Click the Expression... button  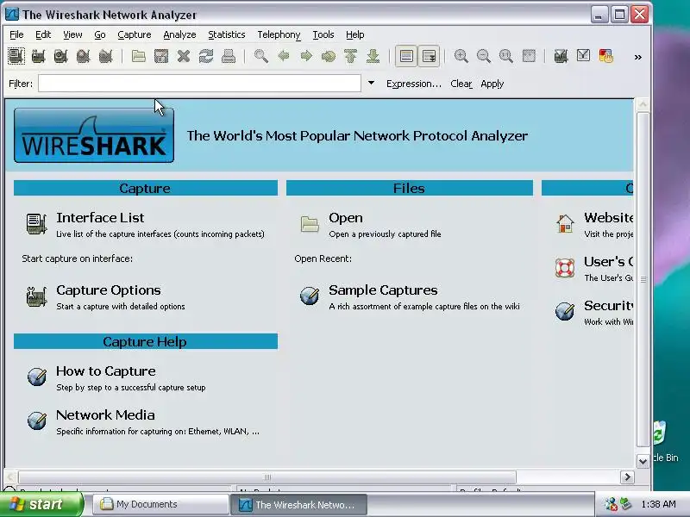click(414, 84)
